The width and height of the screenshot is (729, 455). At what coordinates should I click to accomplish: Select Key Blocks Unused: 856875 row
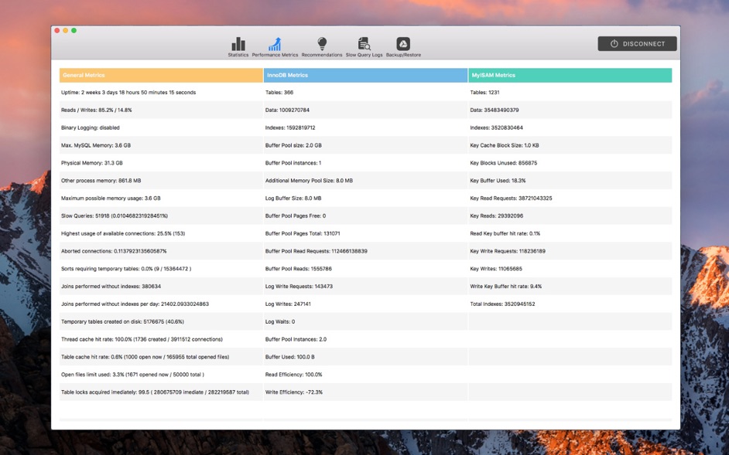570,163
